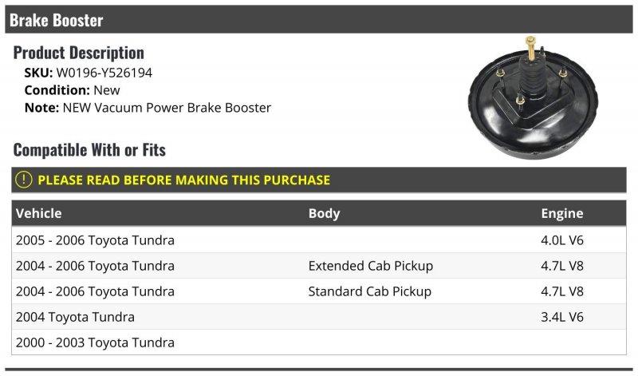
Task: Click the SKU number W0196-Y526194
Action: tap(104, 73)
